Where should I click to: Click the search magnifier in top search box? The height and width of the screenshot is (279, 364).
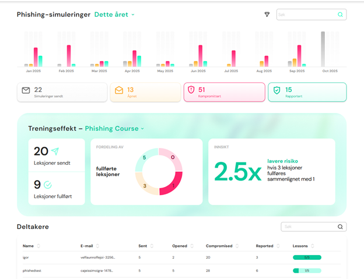[340, 15]
